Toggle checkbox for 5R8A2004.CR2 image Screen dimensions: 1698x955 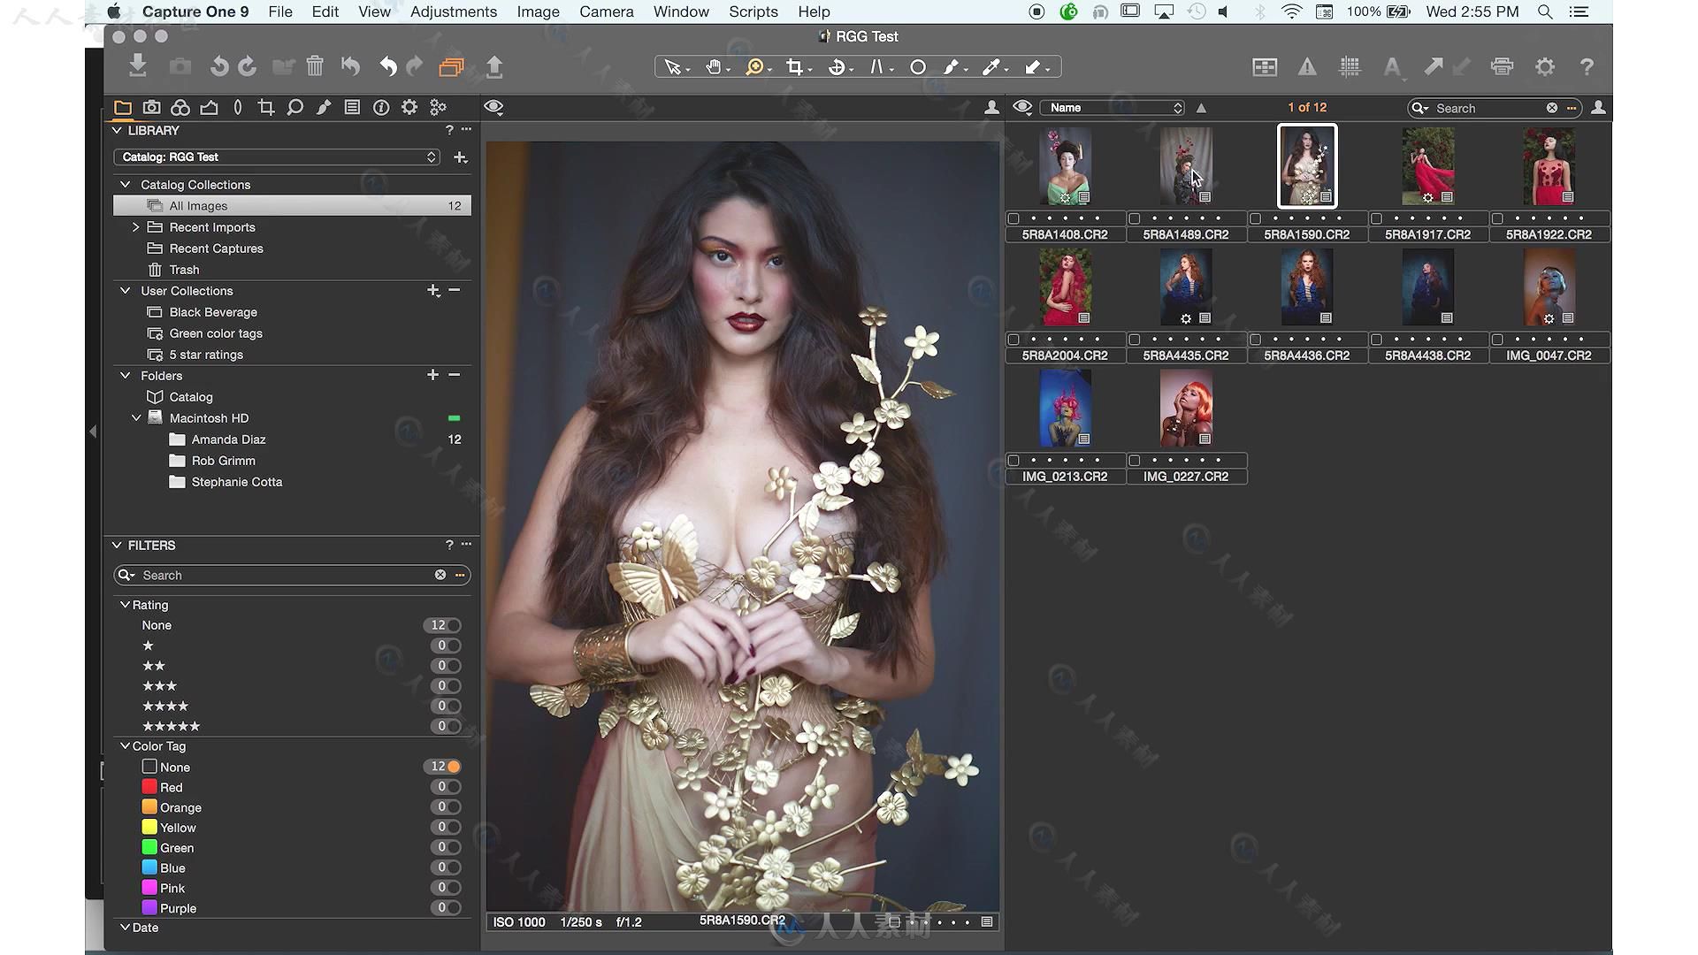click(x=1011, y=340)
